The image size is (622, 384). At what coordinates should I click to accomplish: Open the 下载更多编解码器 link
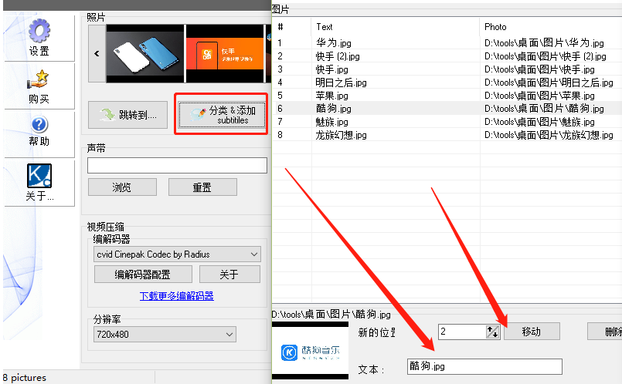(x=176, y=296)
